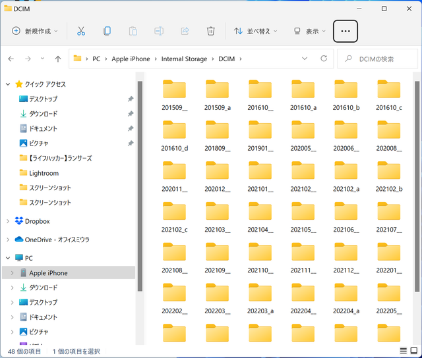Image resolution: width=422 pixels, height=358 pixels.
Task: Switch to details view in status bar
Action: coord(403,351)
